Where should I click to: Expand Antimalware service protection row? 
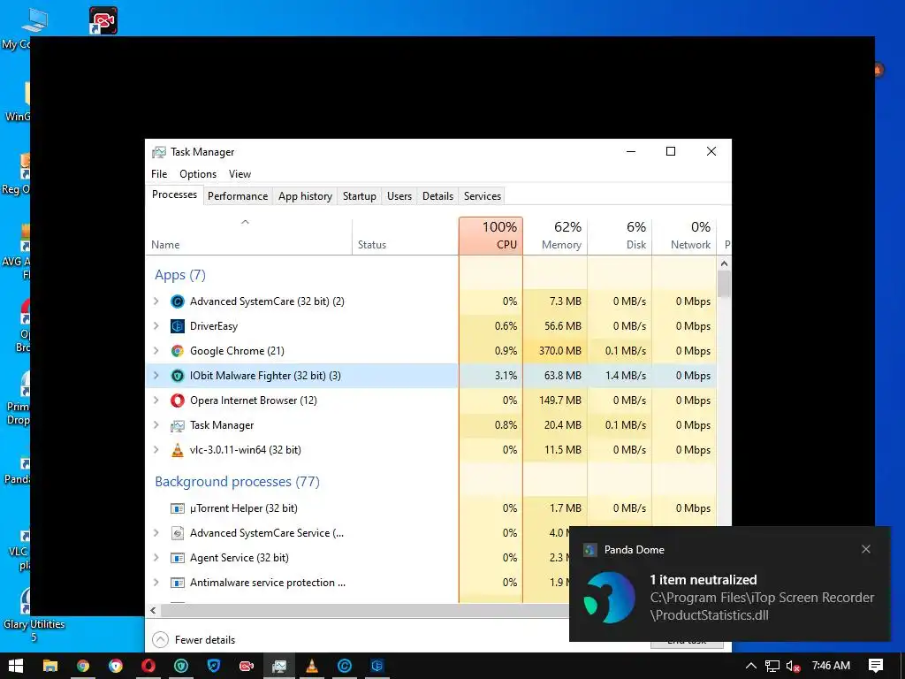click(x=156, y=583)
